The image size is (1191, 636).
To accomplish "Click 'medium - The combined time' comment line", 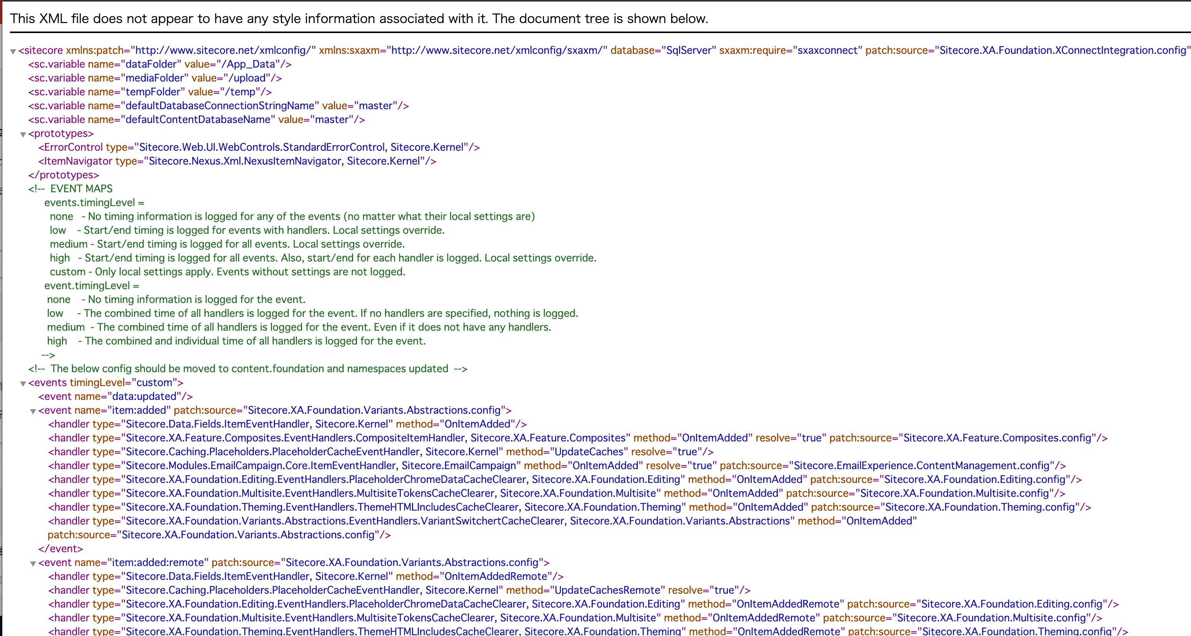I will [299, 327].
